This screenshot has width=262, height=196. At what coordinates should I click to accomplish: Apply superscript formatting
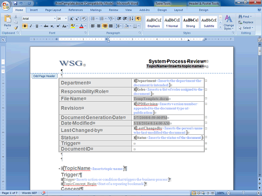click(58, 26)
